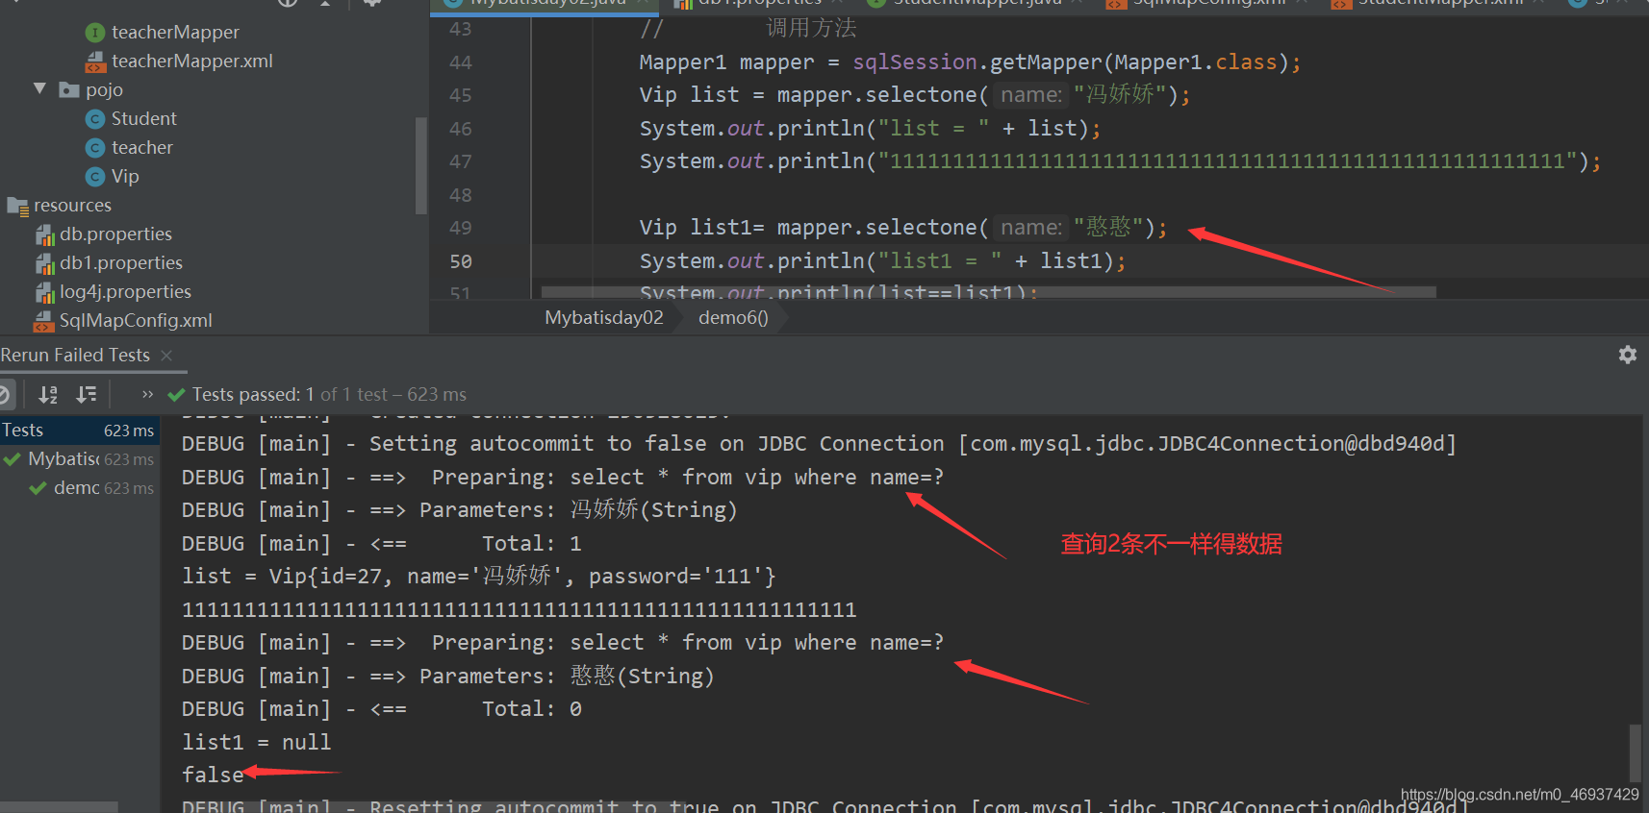Click the 'list1 = null' output line
Image resolution: width=1649 pixels, height=813 pixels.
[x=257, y=743]
